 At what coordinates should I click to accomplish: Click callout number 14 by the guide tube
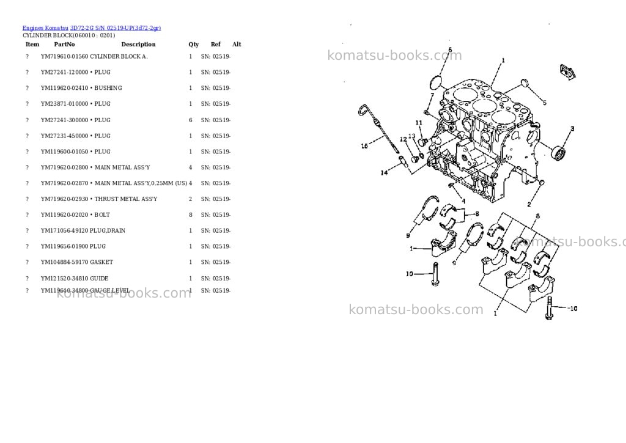(x=384, y=173)
